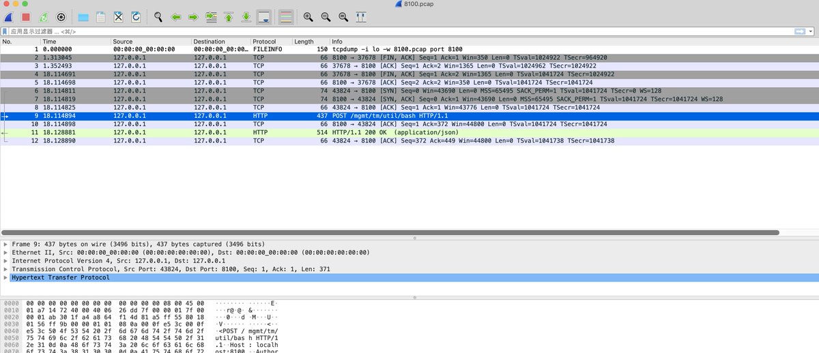The width and height of the screenshot is (819, 353).
Task: Select packet 9, POST /mgmt/tm/util/bash
Action: click(x=409, y=116)
